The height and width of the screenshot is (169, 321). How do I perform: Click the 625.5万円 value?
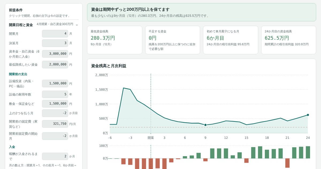point(277,38)
